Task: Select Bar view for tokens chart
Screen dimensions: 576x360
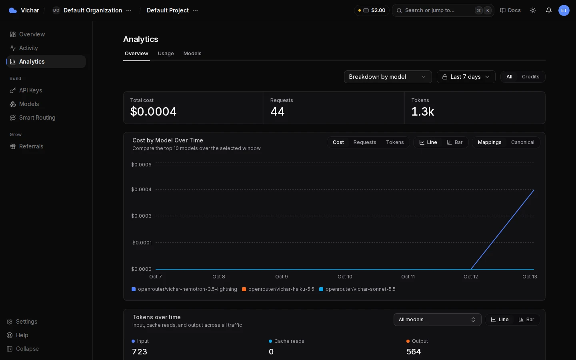Action: (526, 320)
